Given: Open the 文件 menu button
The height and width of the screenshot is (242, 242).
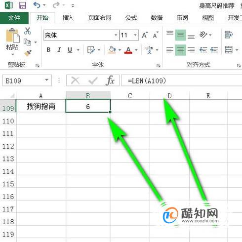Looking at the screenshot, I should pos(14,18).
